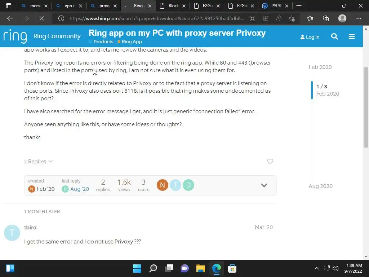This screenshot has width=369, height=277.
Task: Open tbird's profile avatar
Action: click(12, 233)
